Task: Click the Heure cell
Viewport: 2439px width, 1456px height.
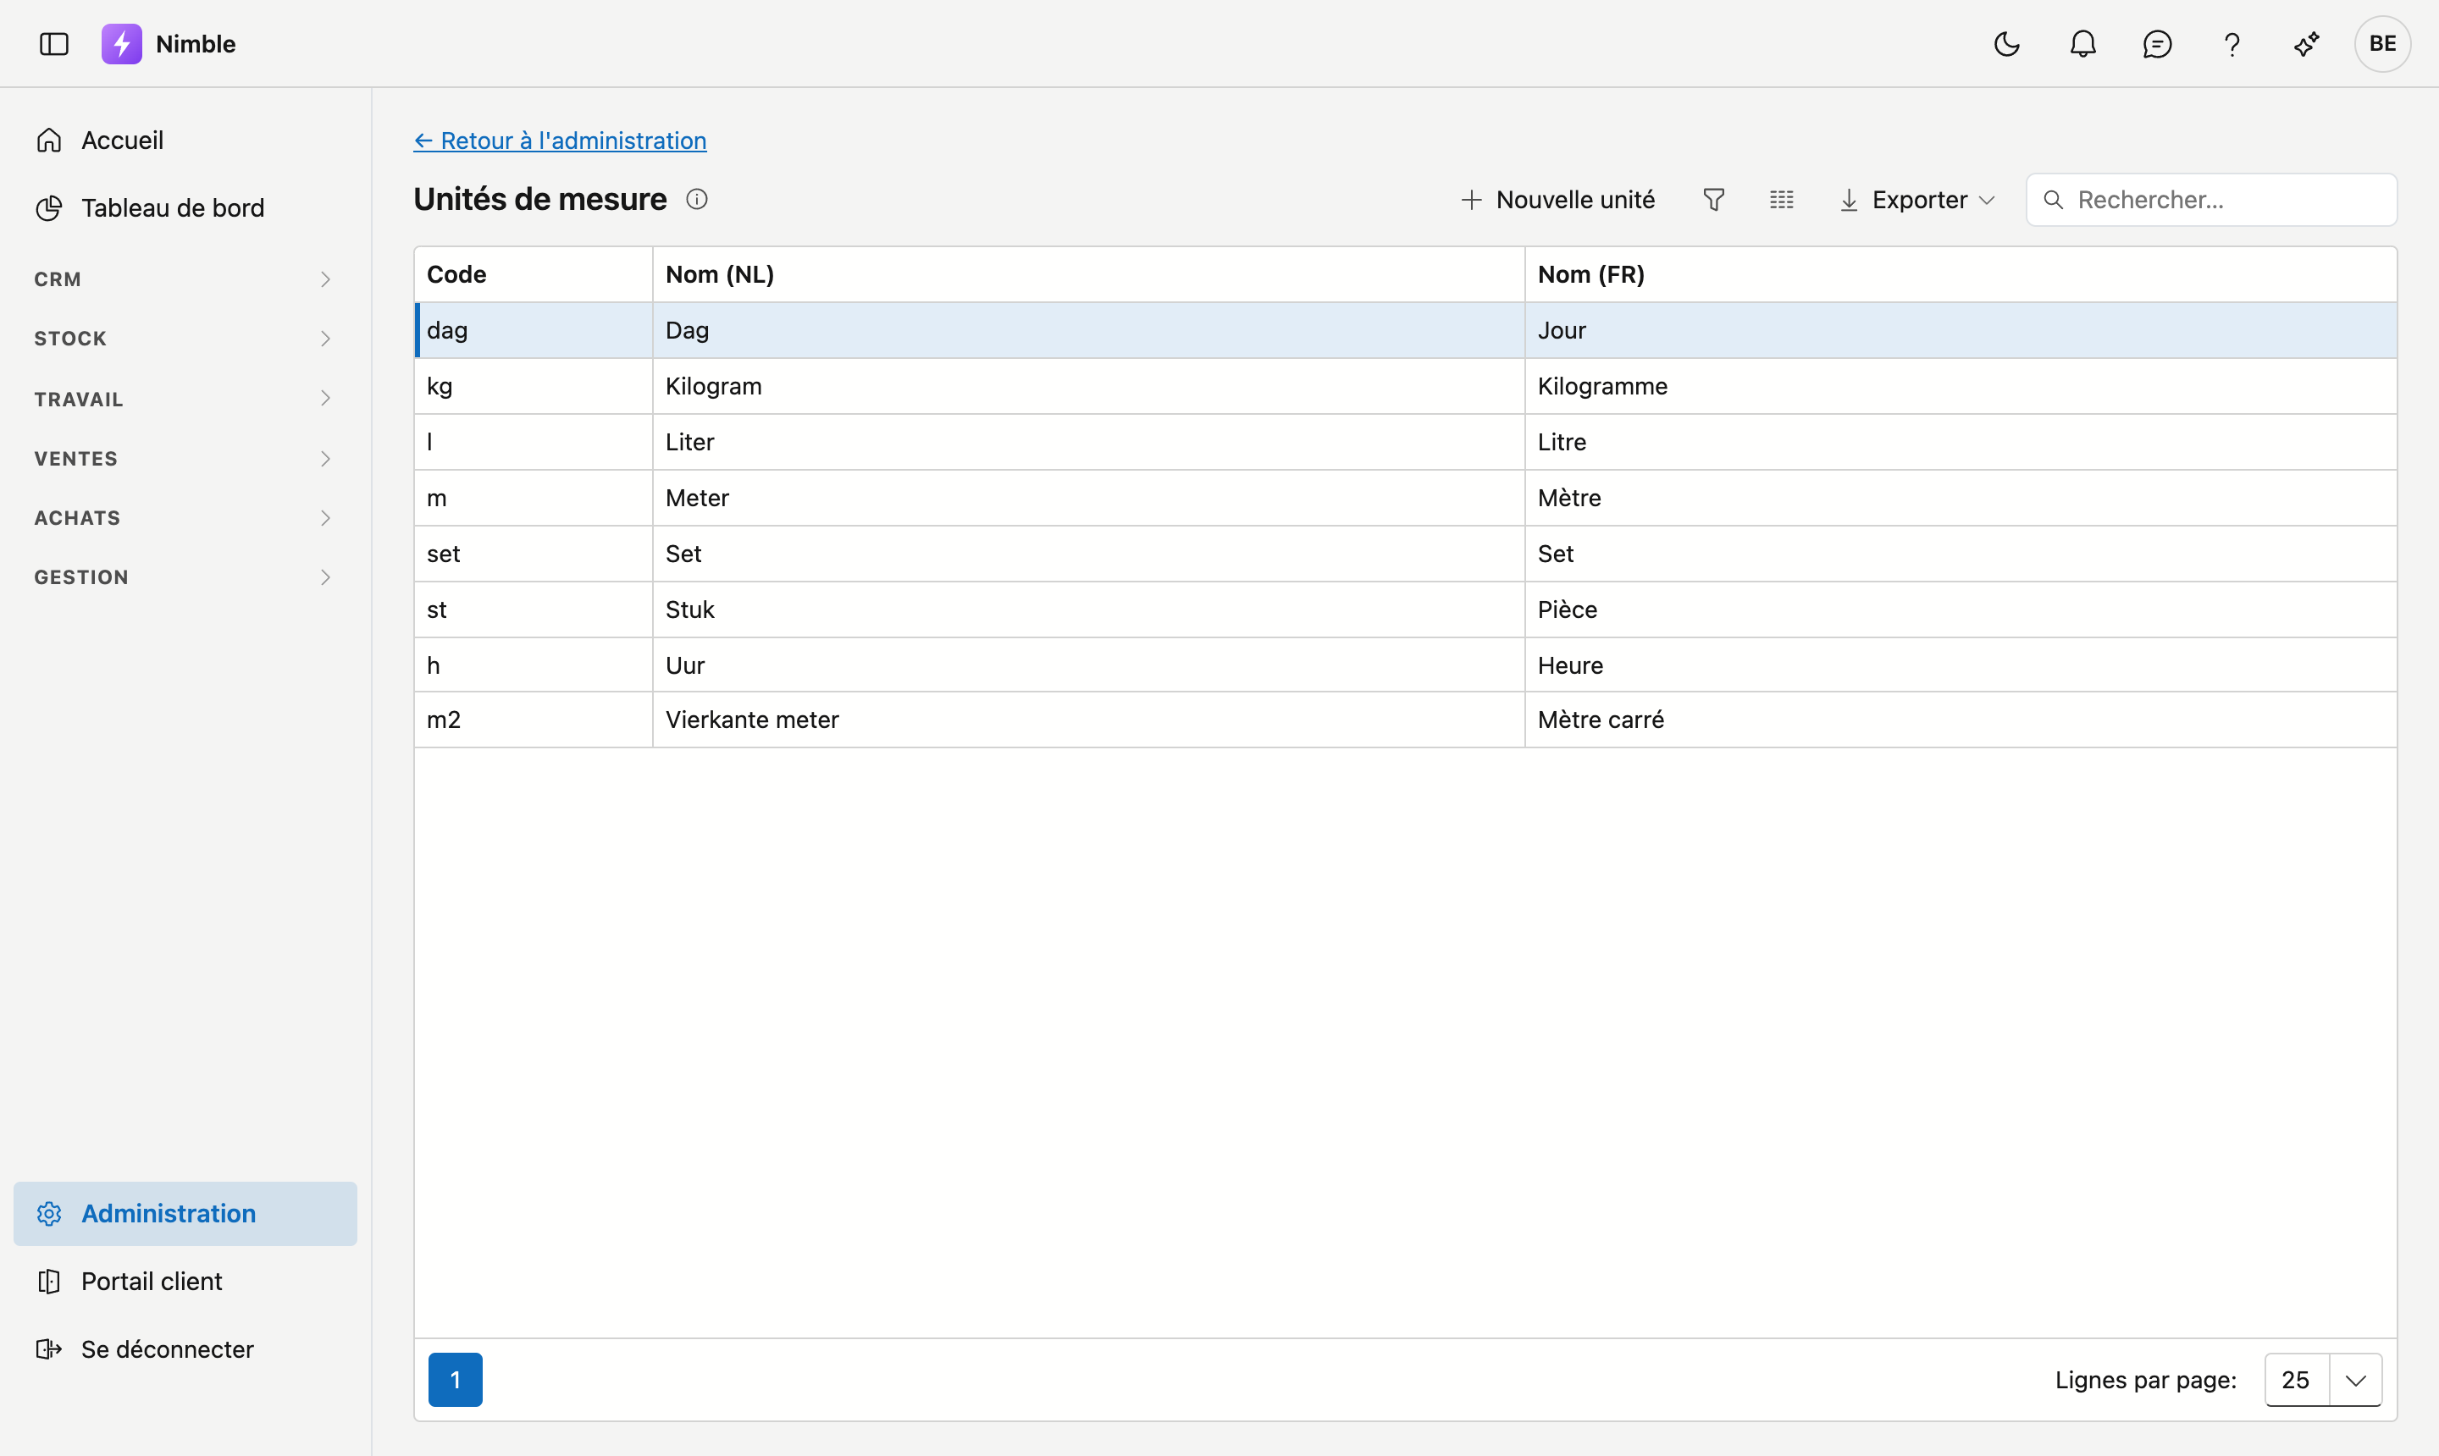Action: pos(1960,665)
